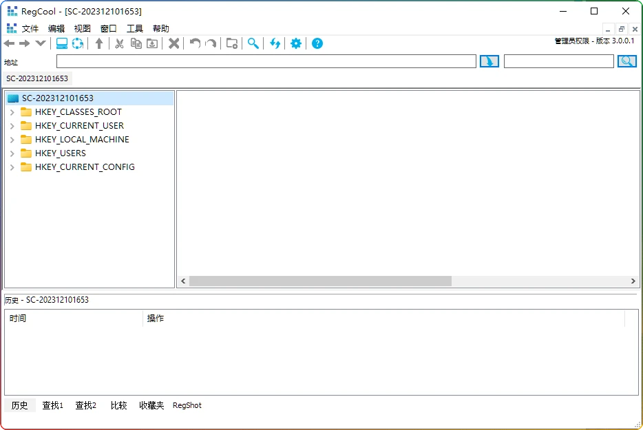This screenshot has width=643, height=430.
Task: Click the blue go-to-address button
Action: click(x=489, y=61)
